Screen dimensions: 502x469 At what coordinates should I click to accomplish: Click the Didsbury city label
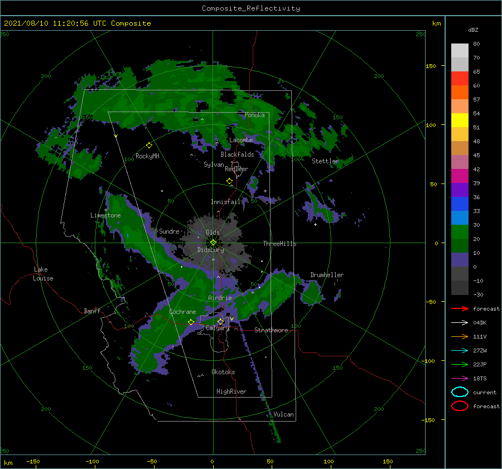[210, 250]
